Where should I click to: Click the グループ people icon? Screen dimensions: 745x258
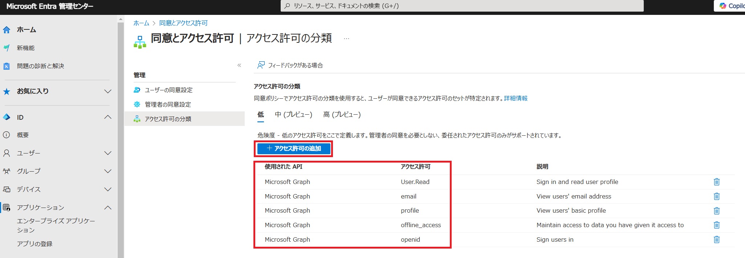point(7,171)
